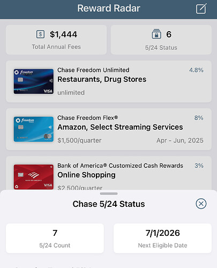This screenshot has height=268, width=217.
Task: Open the 5/24 Status summary tile
Action: [x=161, y=40]
